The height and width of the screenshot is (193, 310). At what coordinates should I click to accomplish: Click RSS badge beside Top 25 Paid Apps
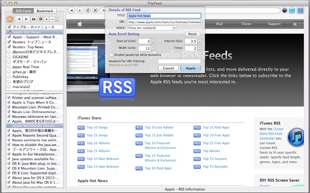point(197,128)
